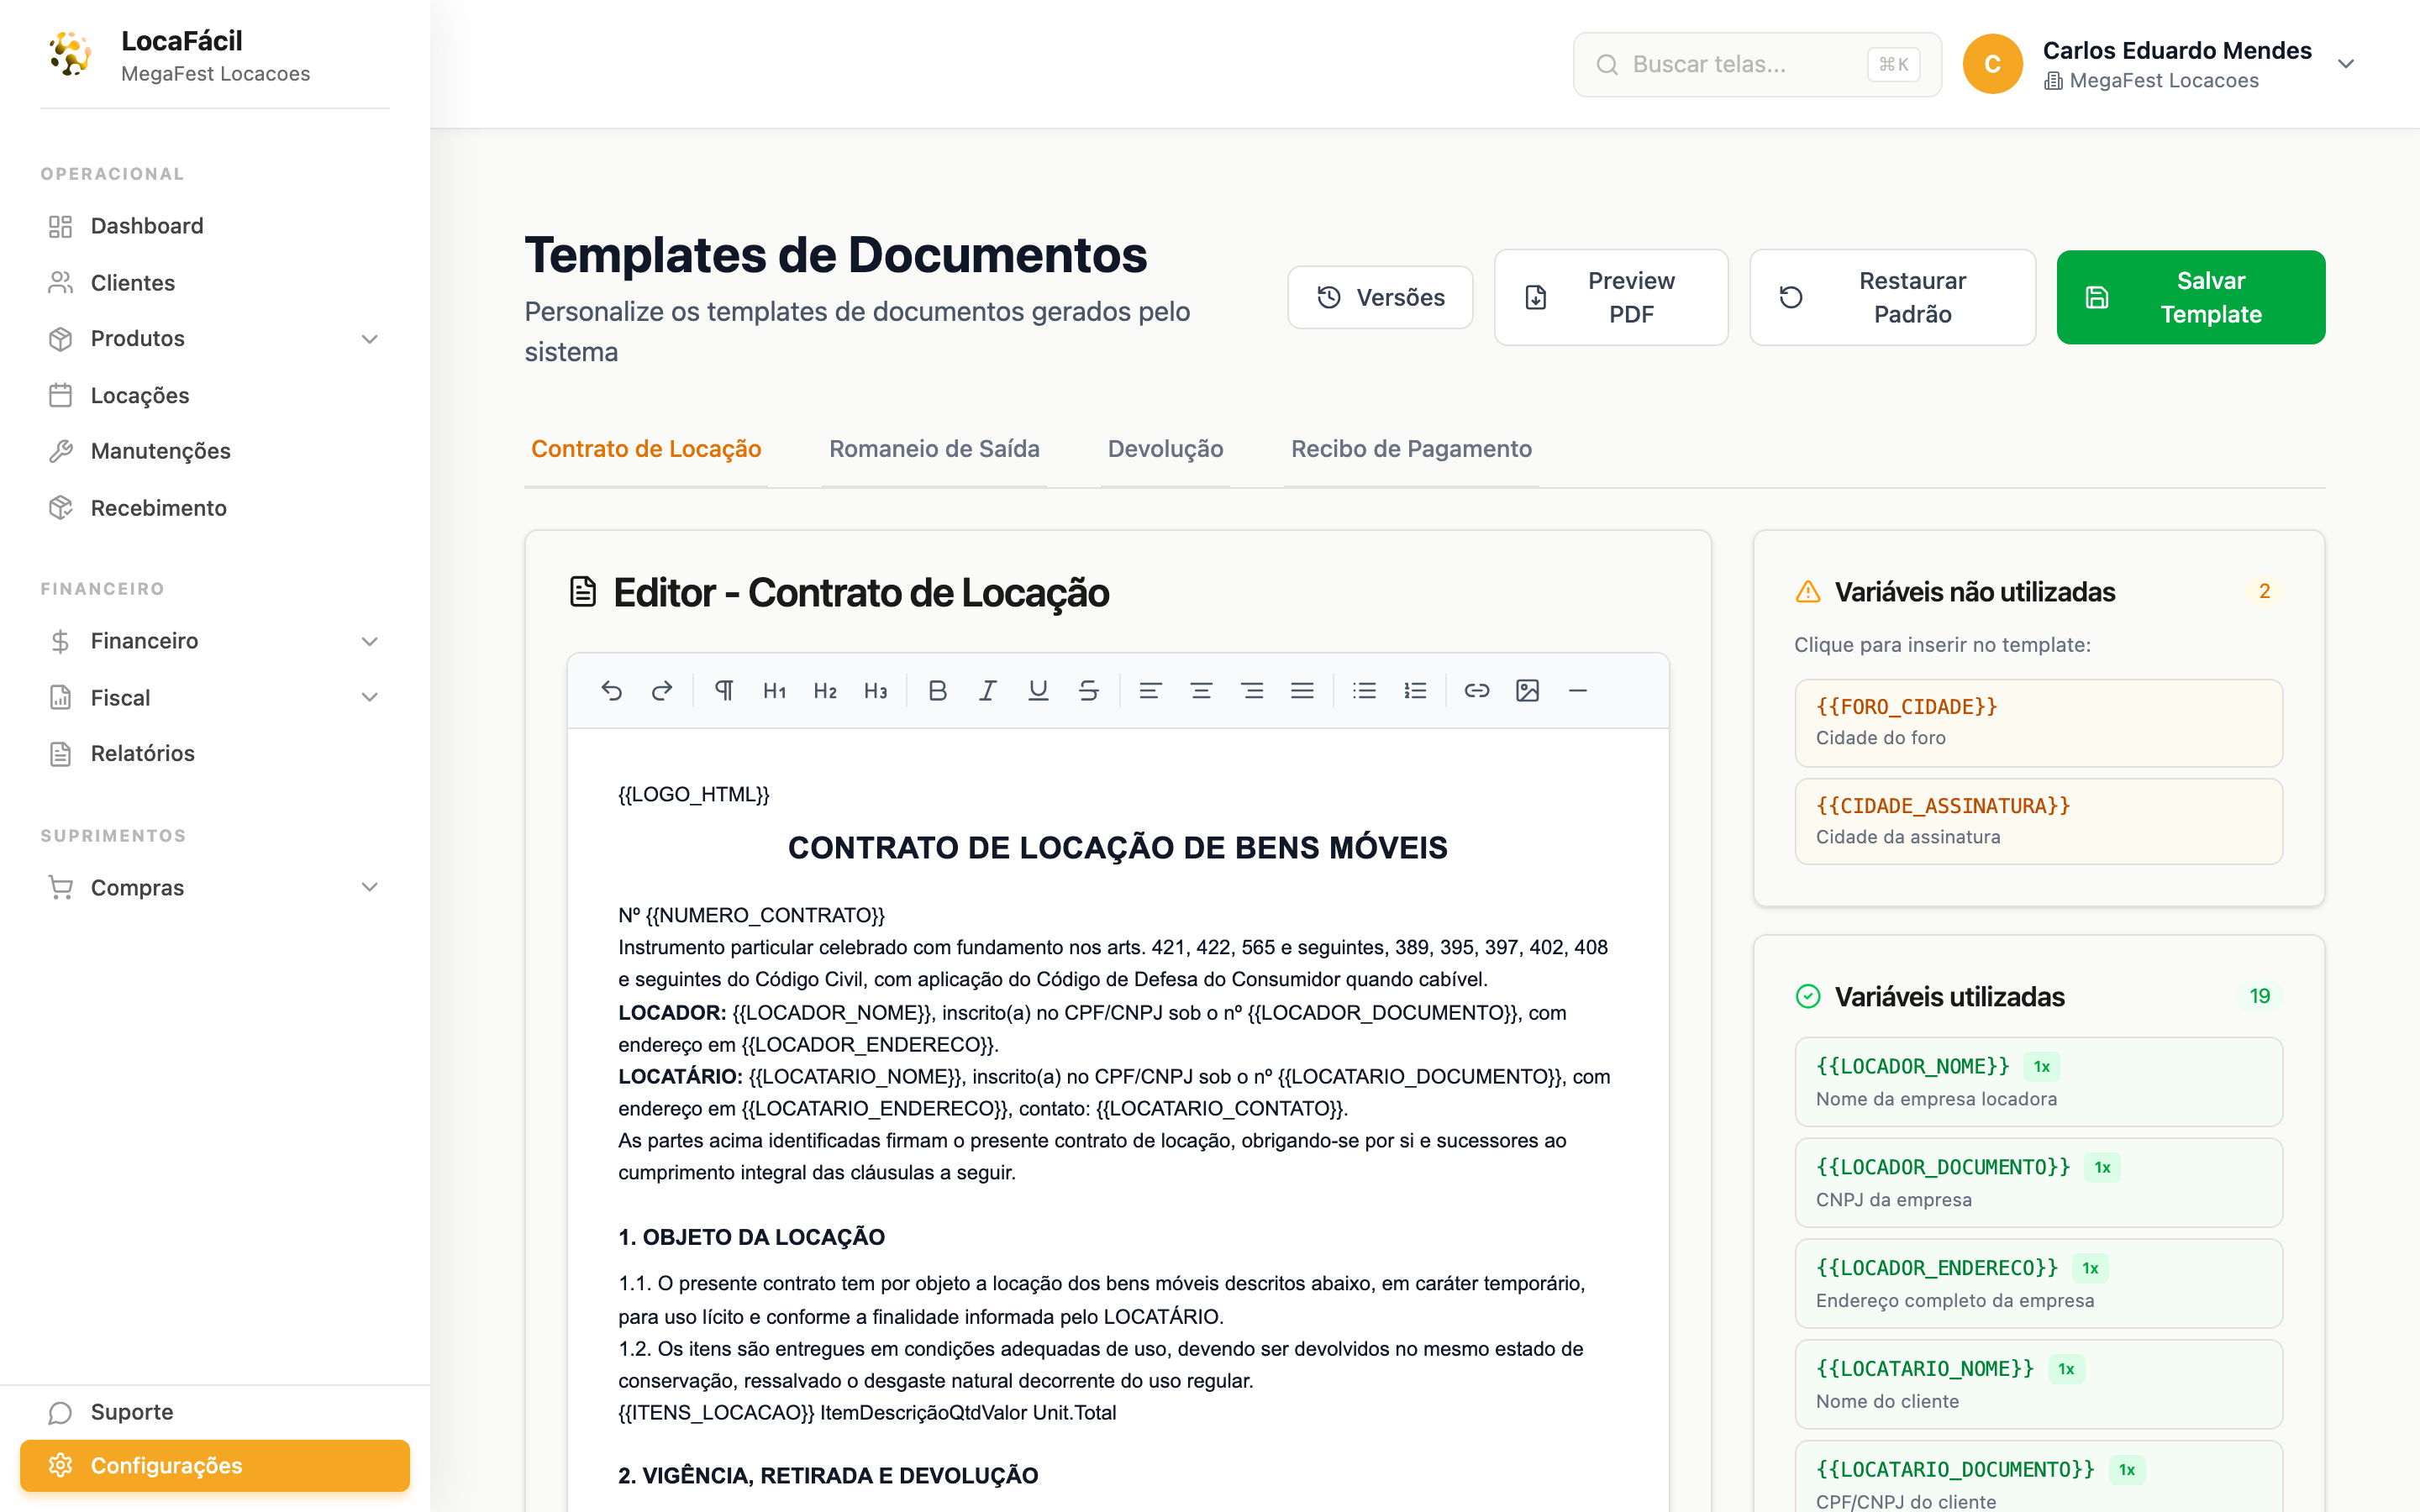This screenshot has height=1512, width=2420.
Task: Click the '1. OBJETO DA LOCAÇÃO' heading
Action: coord(751,1237)
